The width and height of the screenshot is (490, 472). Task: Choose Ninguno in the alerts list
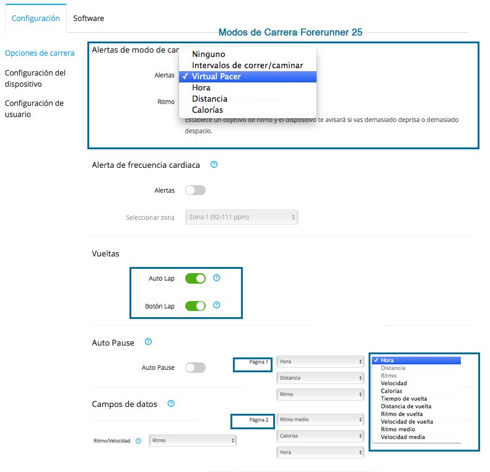[x=248, y=54]
